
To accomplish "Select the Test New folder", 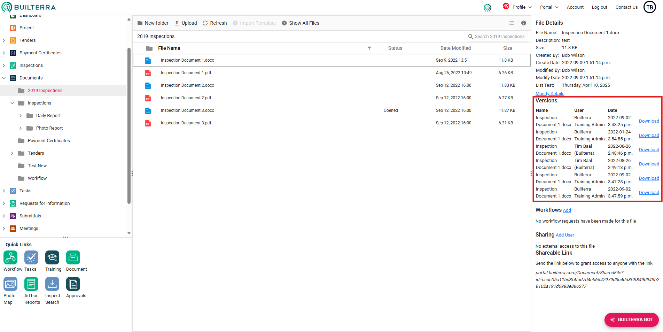I will [37, 166].
